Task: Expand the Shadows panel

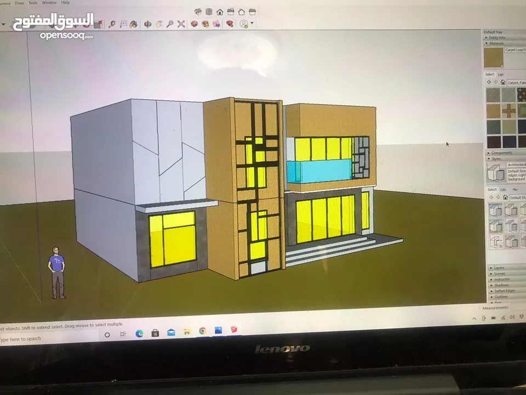Action: [500, 285]
